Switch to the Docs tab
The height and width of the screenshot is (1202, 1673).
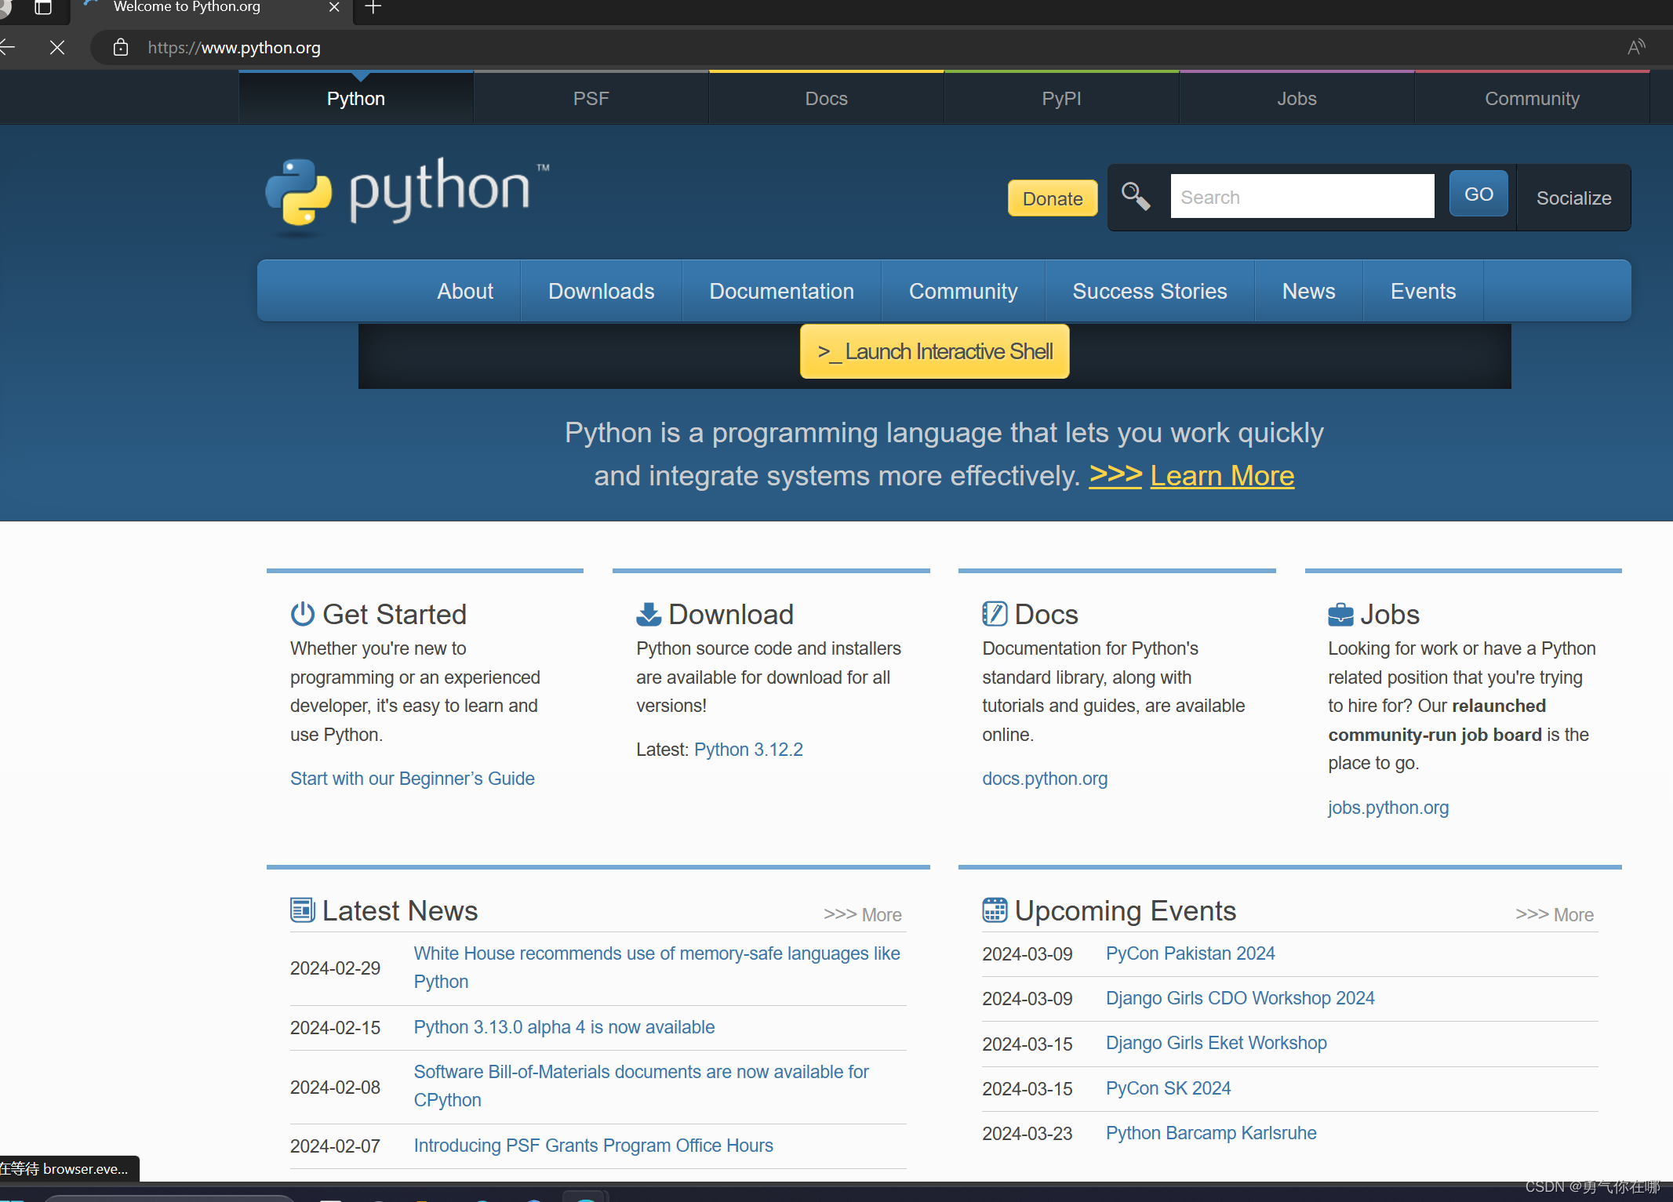(x=826, y=97)
